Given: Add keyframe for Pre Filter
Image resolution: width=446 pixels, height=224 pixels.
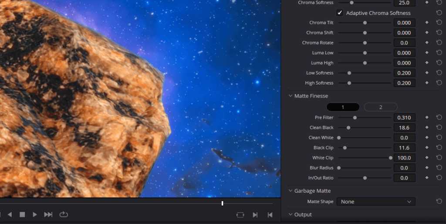Looking at the screenshot, I should [x=427, y=117].
